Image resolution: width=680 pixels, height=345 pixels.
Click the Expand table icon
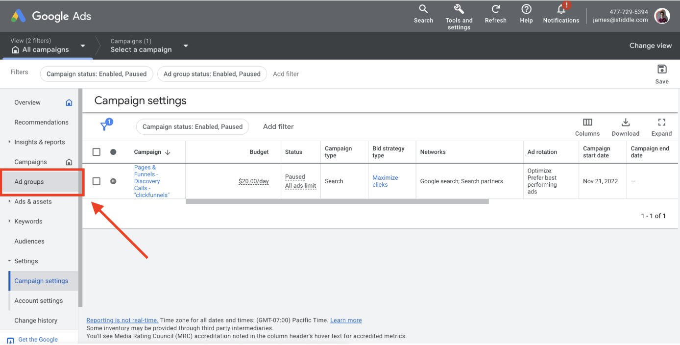click(662, 122)
